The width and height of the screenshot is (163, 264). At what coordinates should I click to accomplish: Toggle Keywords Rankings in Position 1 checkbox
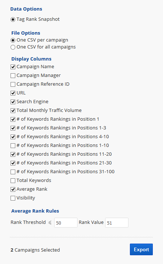(x=13, y=120)
